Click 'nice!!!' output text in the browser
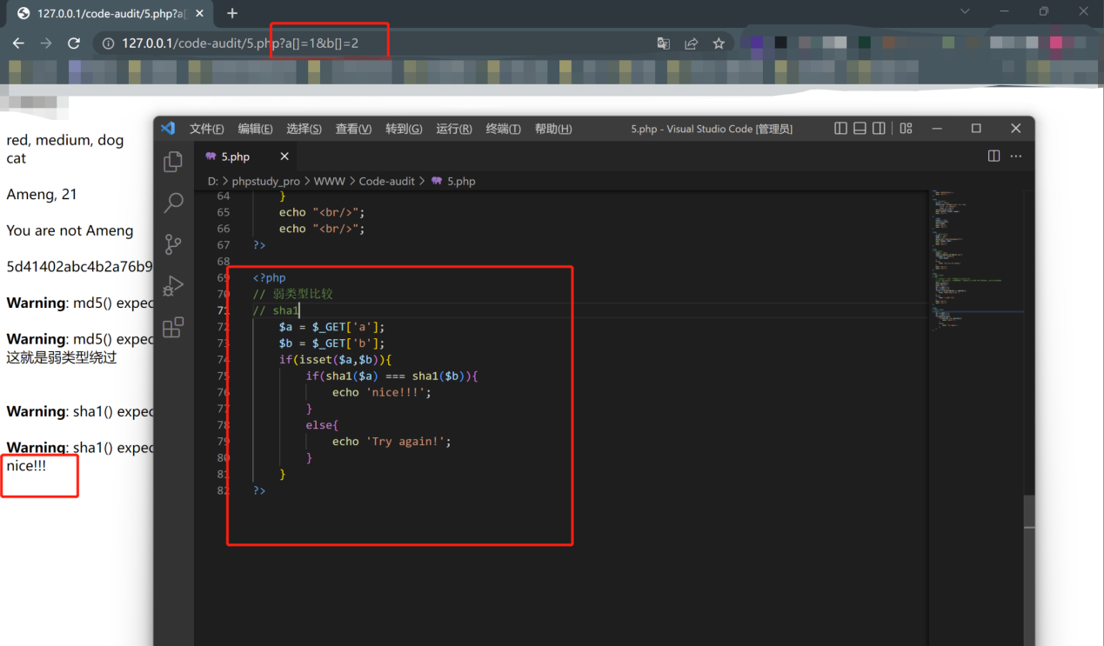This screenshot has width=1104, height=646. [x=26, y=466]
